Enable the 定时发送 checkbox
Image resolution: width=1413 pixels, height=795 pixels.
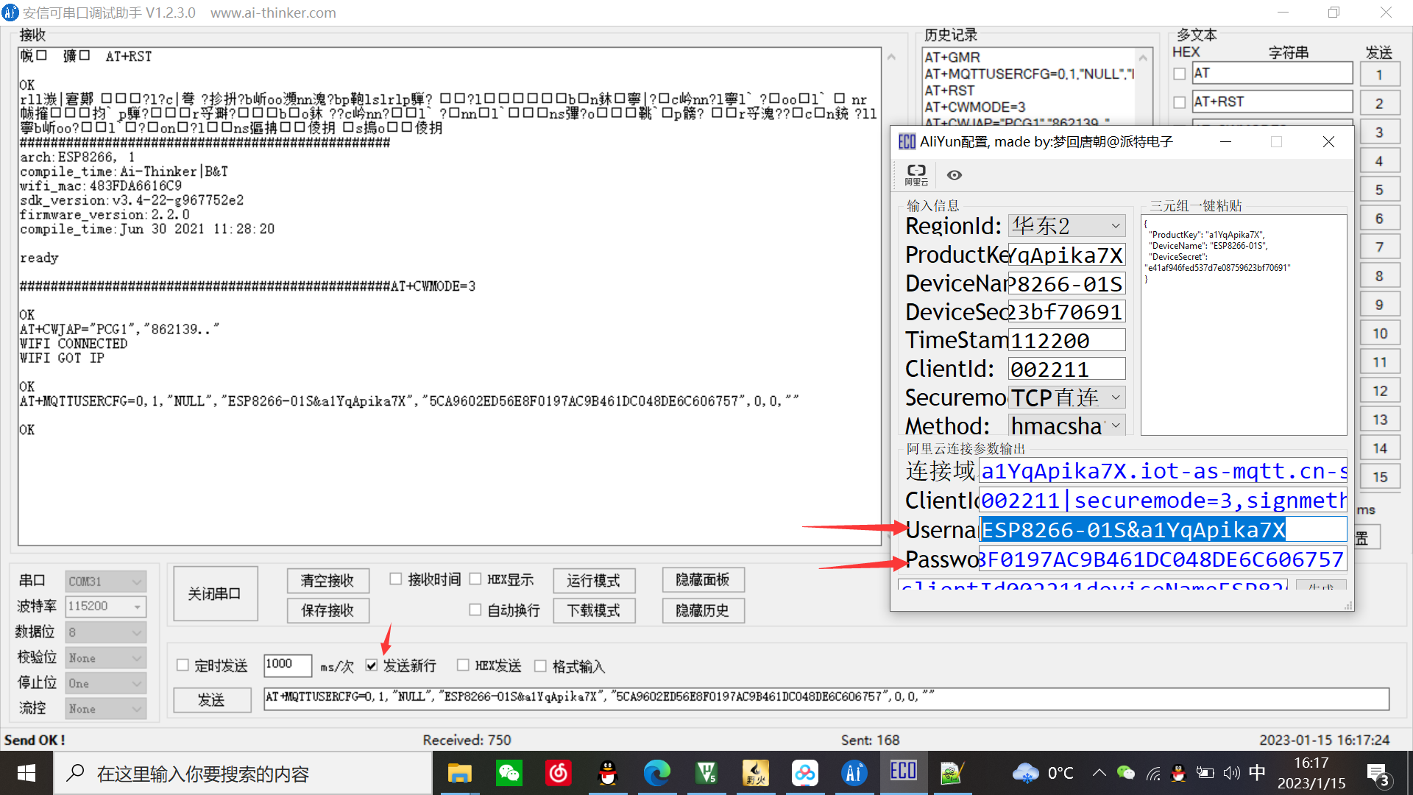[x=183, y=665]
